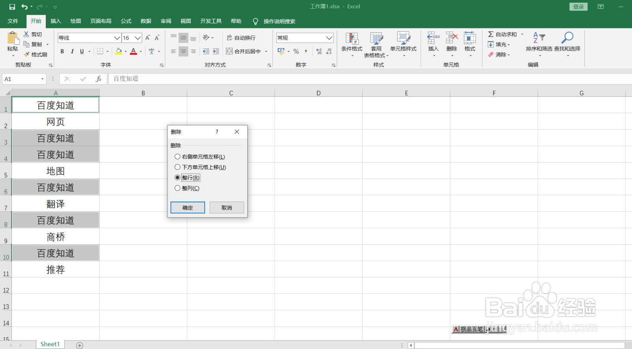Click the percent style icon
Image resolution: width=632 pixels, height=349 pixels.
[296, 51]
